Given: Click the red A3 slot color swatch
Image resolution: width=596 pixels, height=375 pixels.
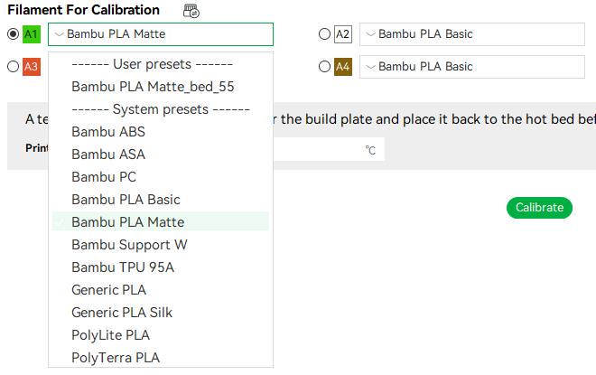Looking at the screenshot, I should pyautogui.click(x=32, y=67).
